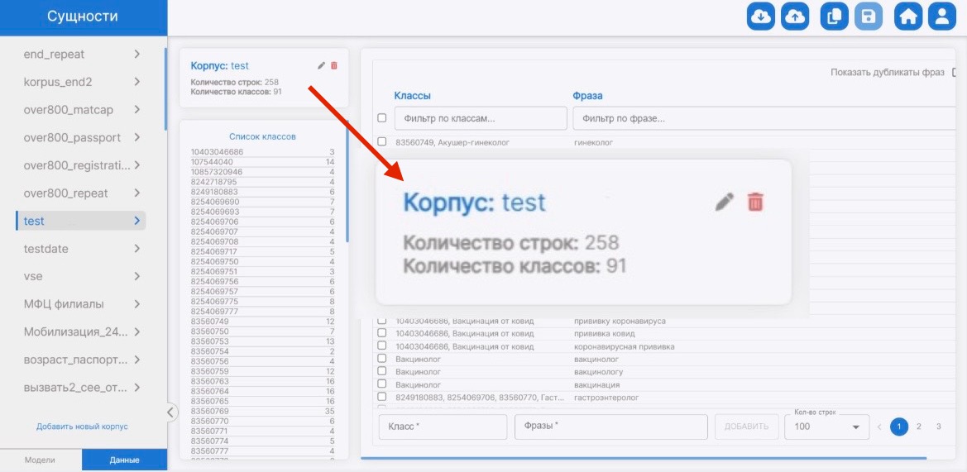
Task: Click the copy documents icon in header
Action: [x=834, y=17]
